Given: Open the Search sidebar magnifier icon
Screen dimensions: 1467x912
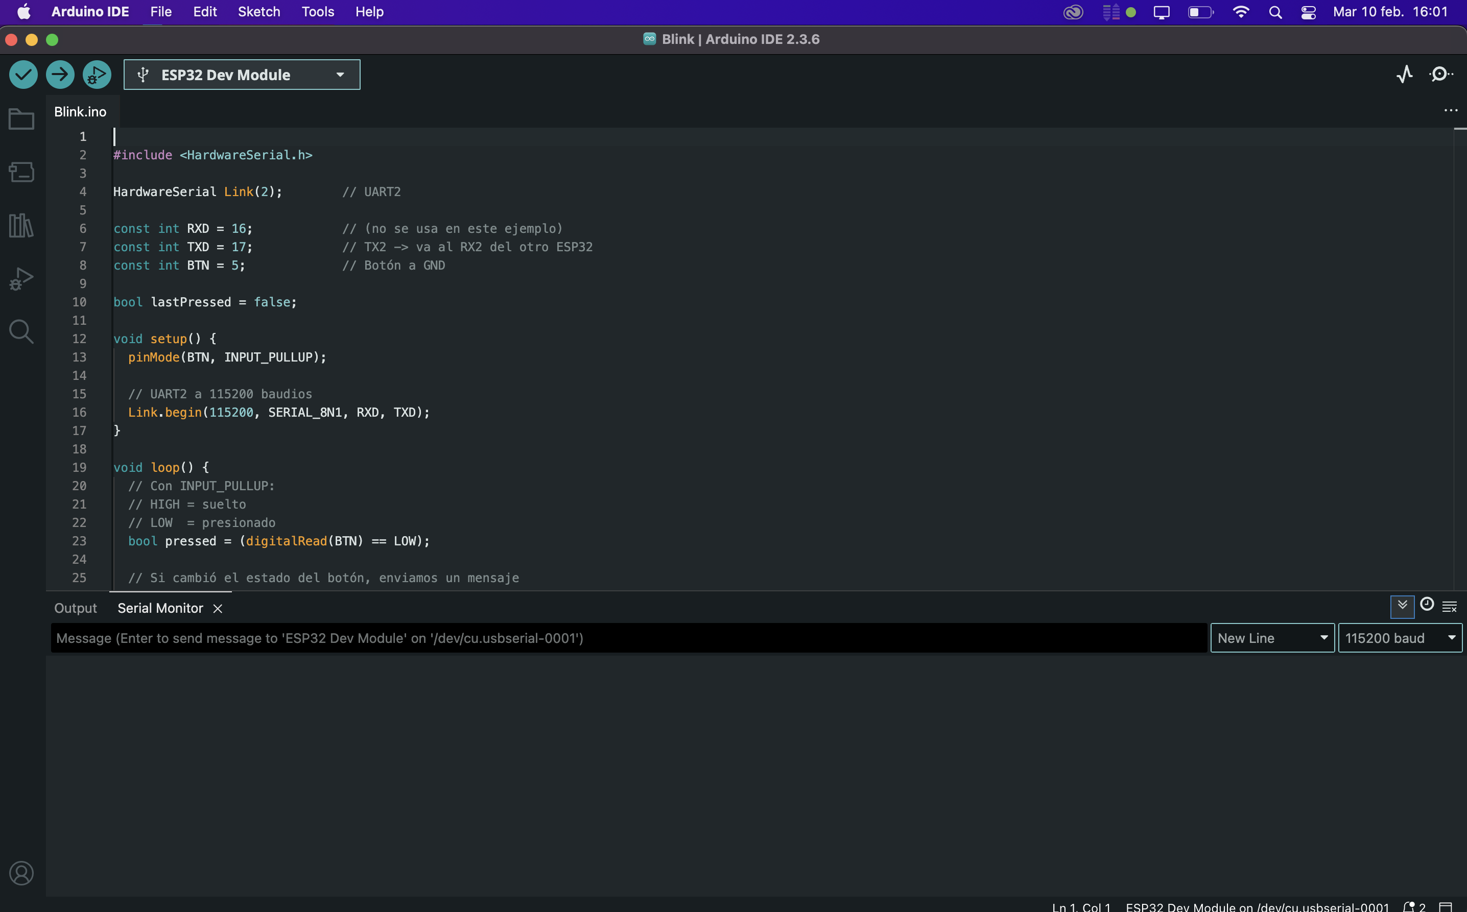Looking at the screenshot, I should tap(22, 331).
